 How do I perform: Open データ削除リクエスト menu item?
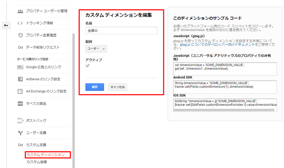pyautogui.click(x=43, y=47)
